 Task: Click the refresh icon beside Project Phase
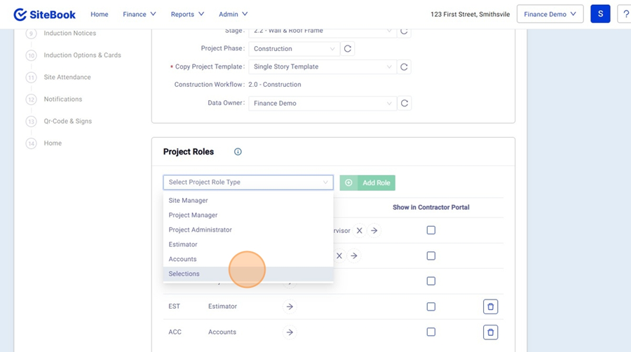[x=348, y=49]
